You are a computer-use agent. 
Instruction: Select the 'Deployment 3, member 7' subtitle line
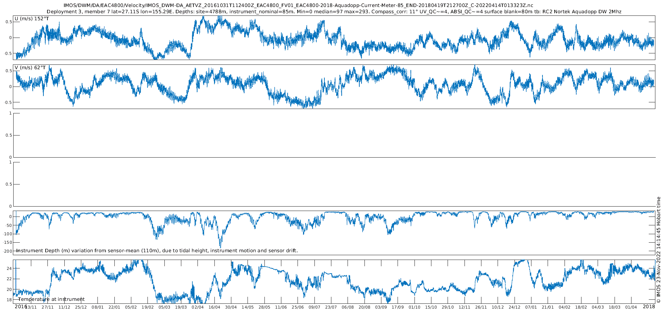point(334,12)
